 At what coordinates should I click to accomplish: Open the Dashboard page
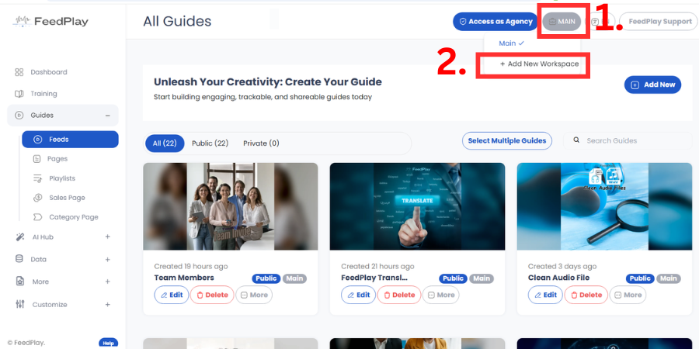pos(49,72)
